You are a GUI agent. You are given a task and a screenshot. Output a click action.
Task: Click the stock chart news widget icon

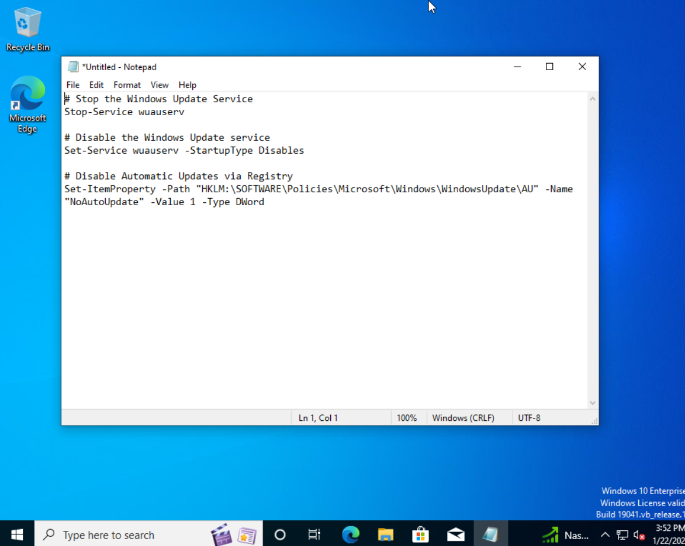tap(551, 535)
